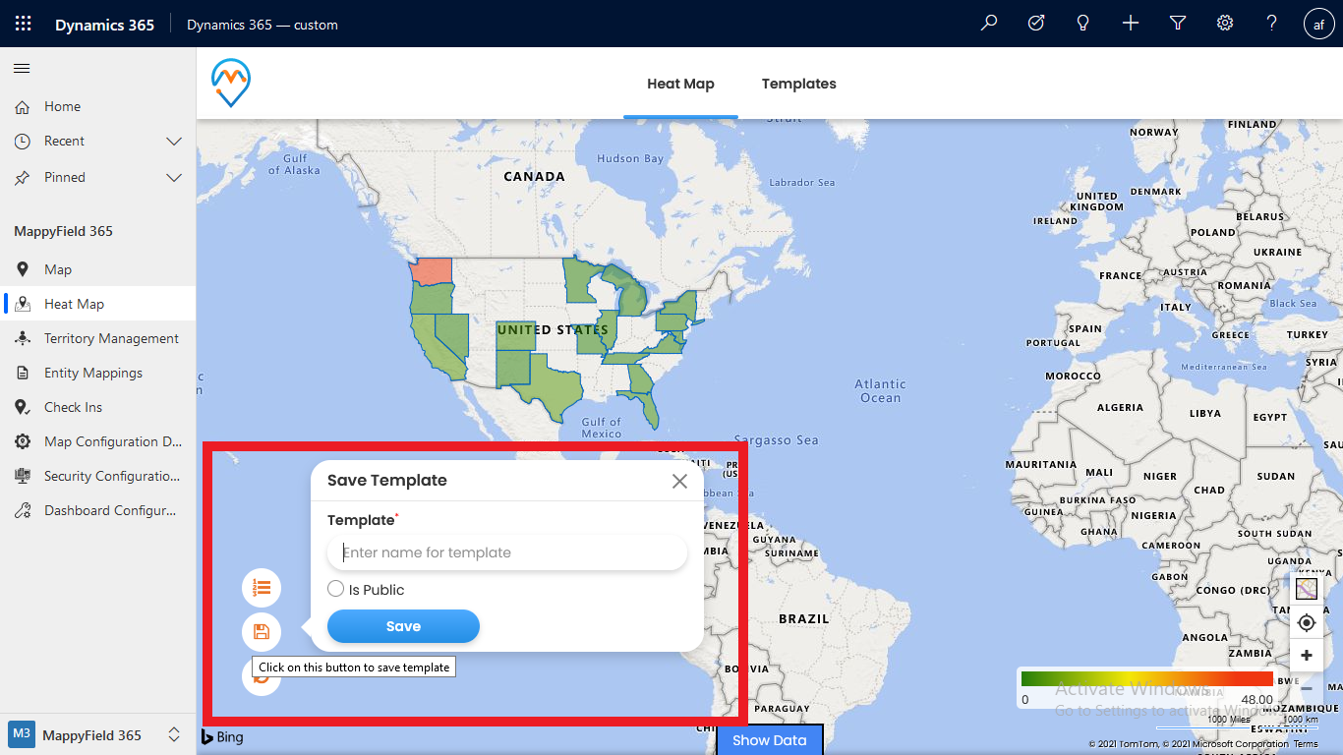Click the Entity Mappings document icon

pos(23,373)
